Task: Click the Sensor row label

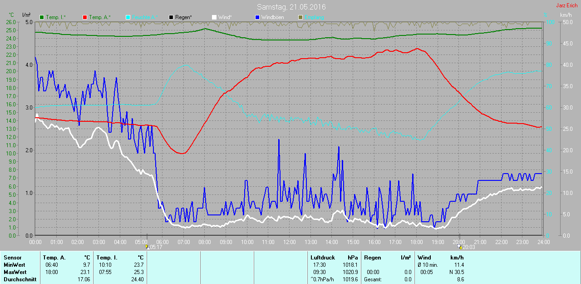Action: pyautogui.click(x=12, y=258)
